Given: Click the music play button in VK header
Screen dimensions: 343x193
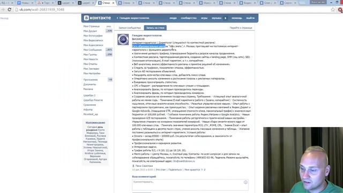Looking at the screenshot, I should (x=225, y=18).
